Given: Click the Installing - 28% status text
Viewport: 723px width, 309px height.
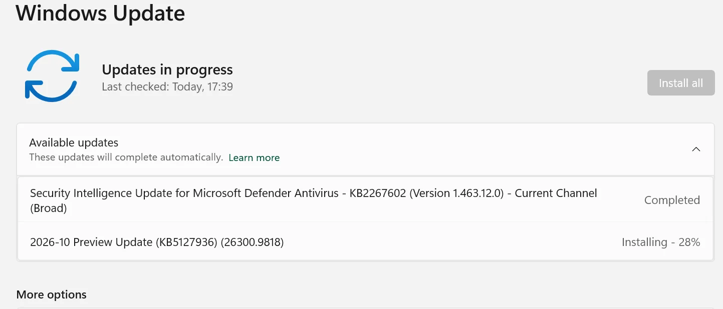Looking at the screenshot, I should pos(661,242).
